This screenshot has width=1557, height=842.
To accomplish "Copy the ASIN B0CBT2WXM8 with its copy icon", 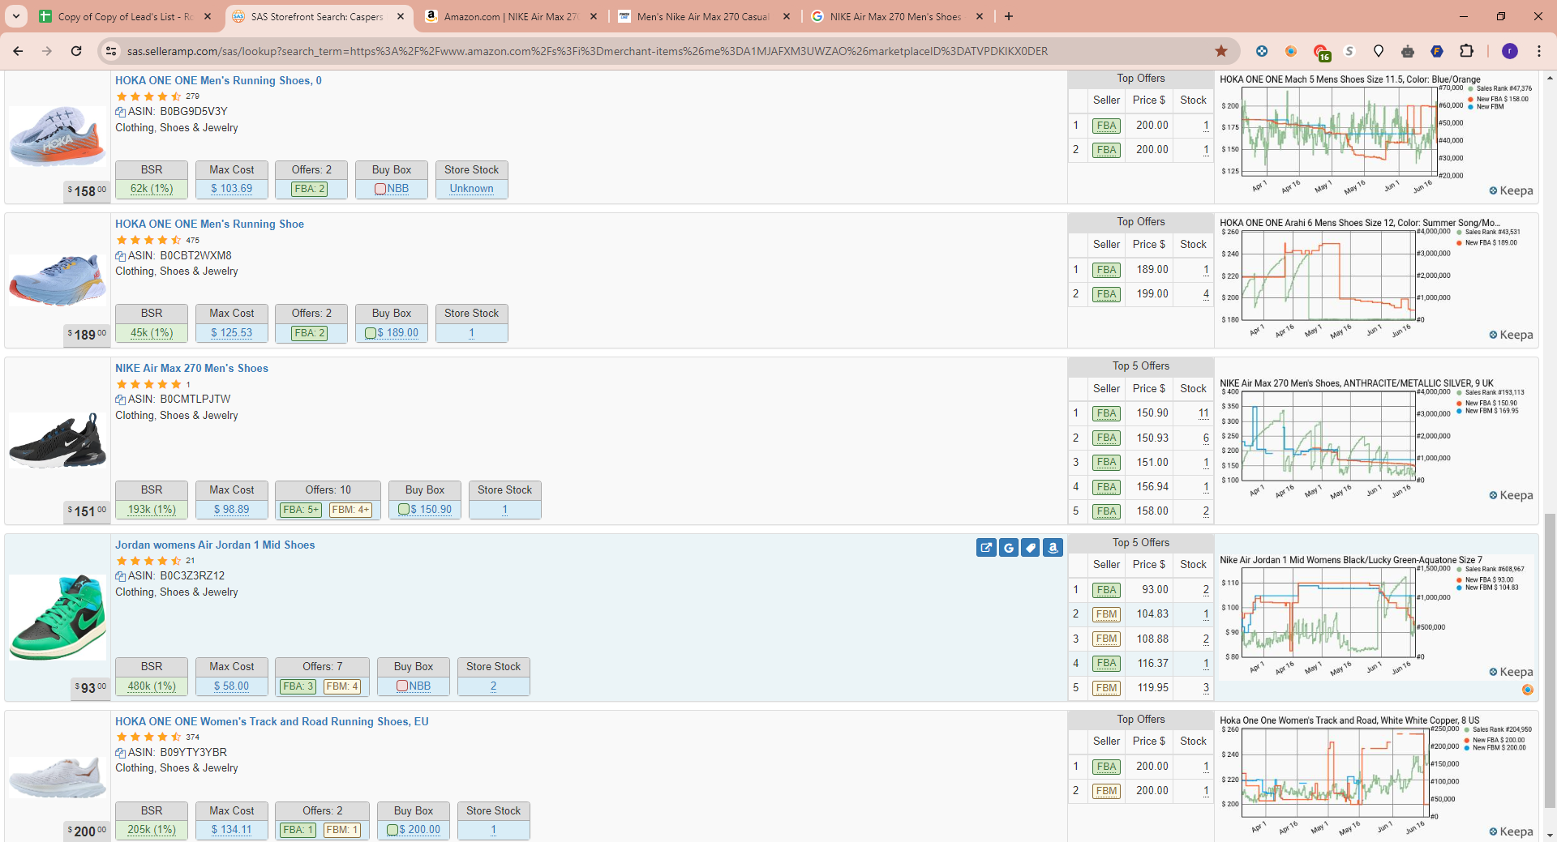I will point(120,256).
